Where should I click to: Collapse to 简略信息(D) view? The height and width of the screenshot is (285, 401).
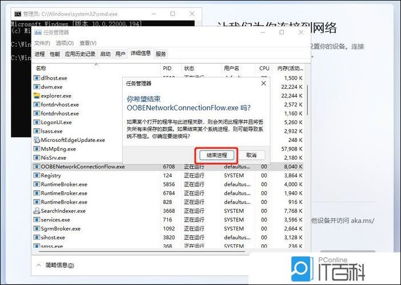(55, 265)
